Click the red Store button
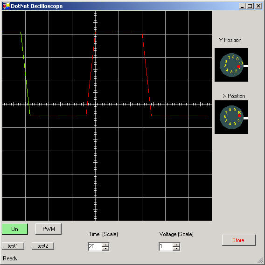This screenshot has height=265, width=265. [238, 240]
